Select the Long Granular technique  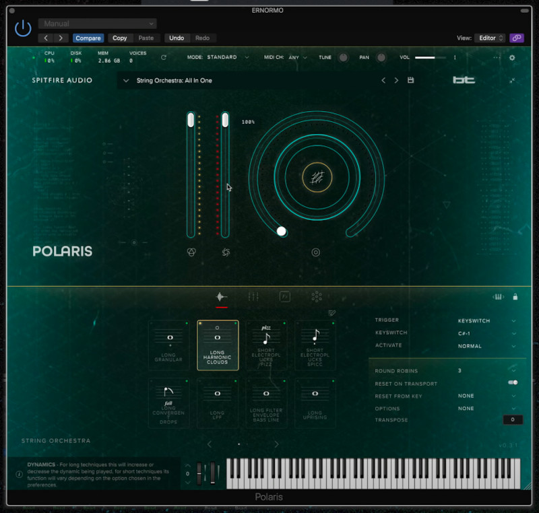[168, 345]
